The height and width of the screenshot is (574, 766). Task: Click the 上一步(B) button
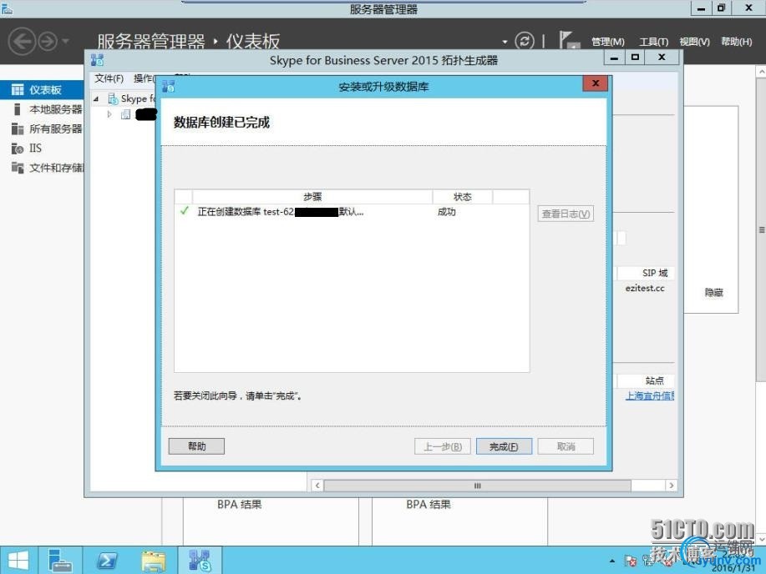click(x=442, y=446)
